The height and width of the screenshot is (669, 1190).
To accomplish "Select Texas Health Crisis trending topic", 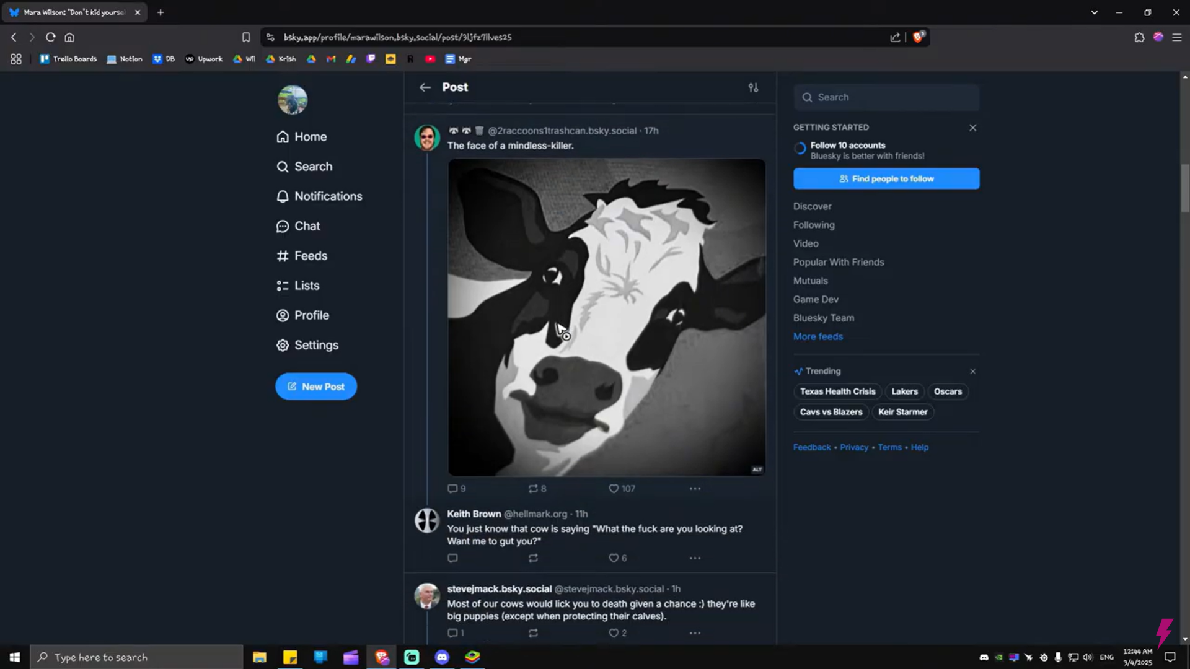I will (x=837, y=391).
